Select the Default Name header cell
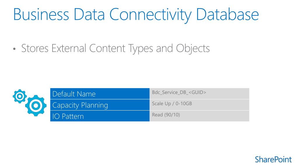 pyautogui.click(x=100, y=94)
